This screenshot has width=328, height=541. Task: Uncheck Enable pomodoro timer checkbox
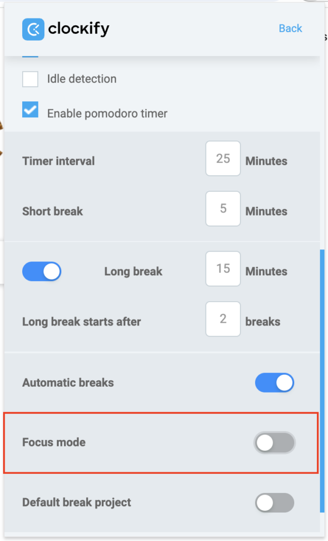30,110
